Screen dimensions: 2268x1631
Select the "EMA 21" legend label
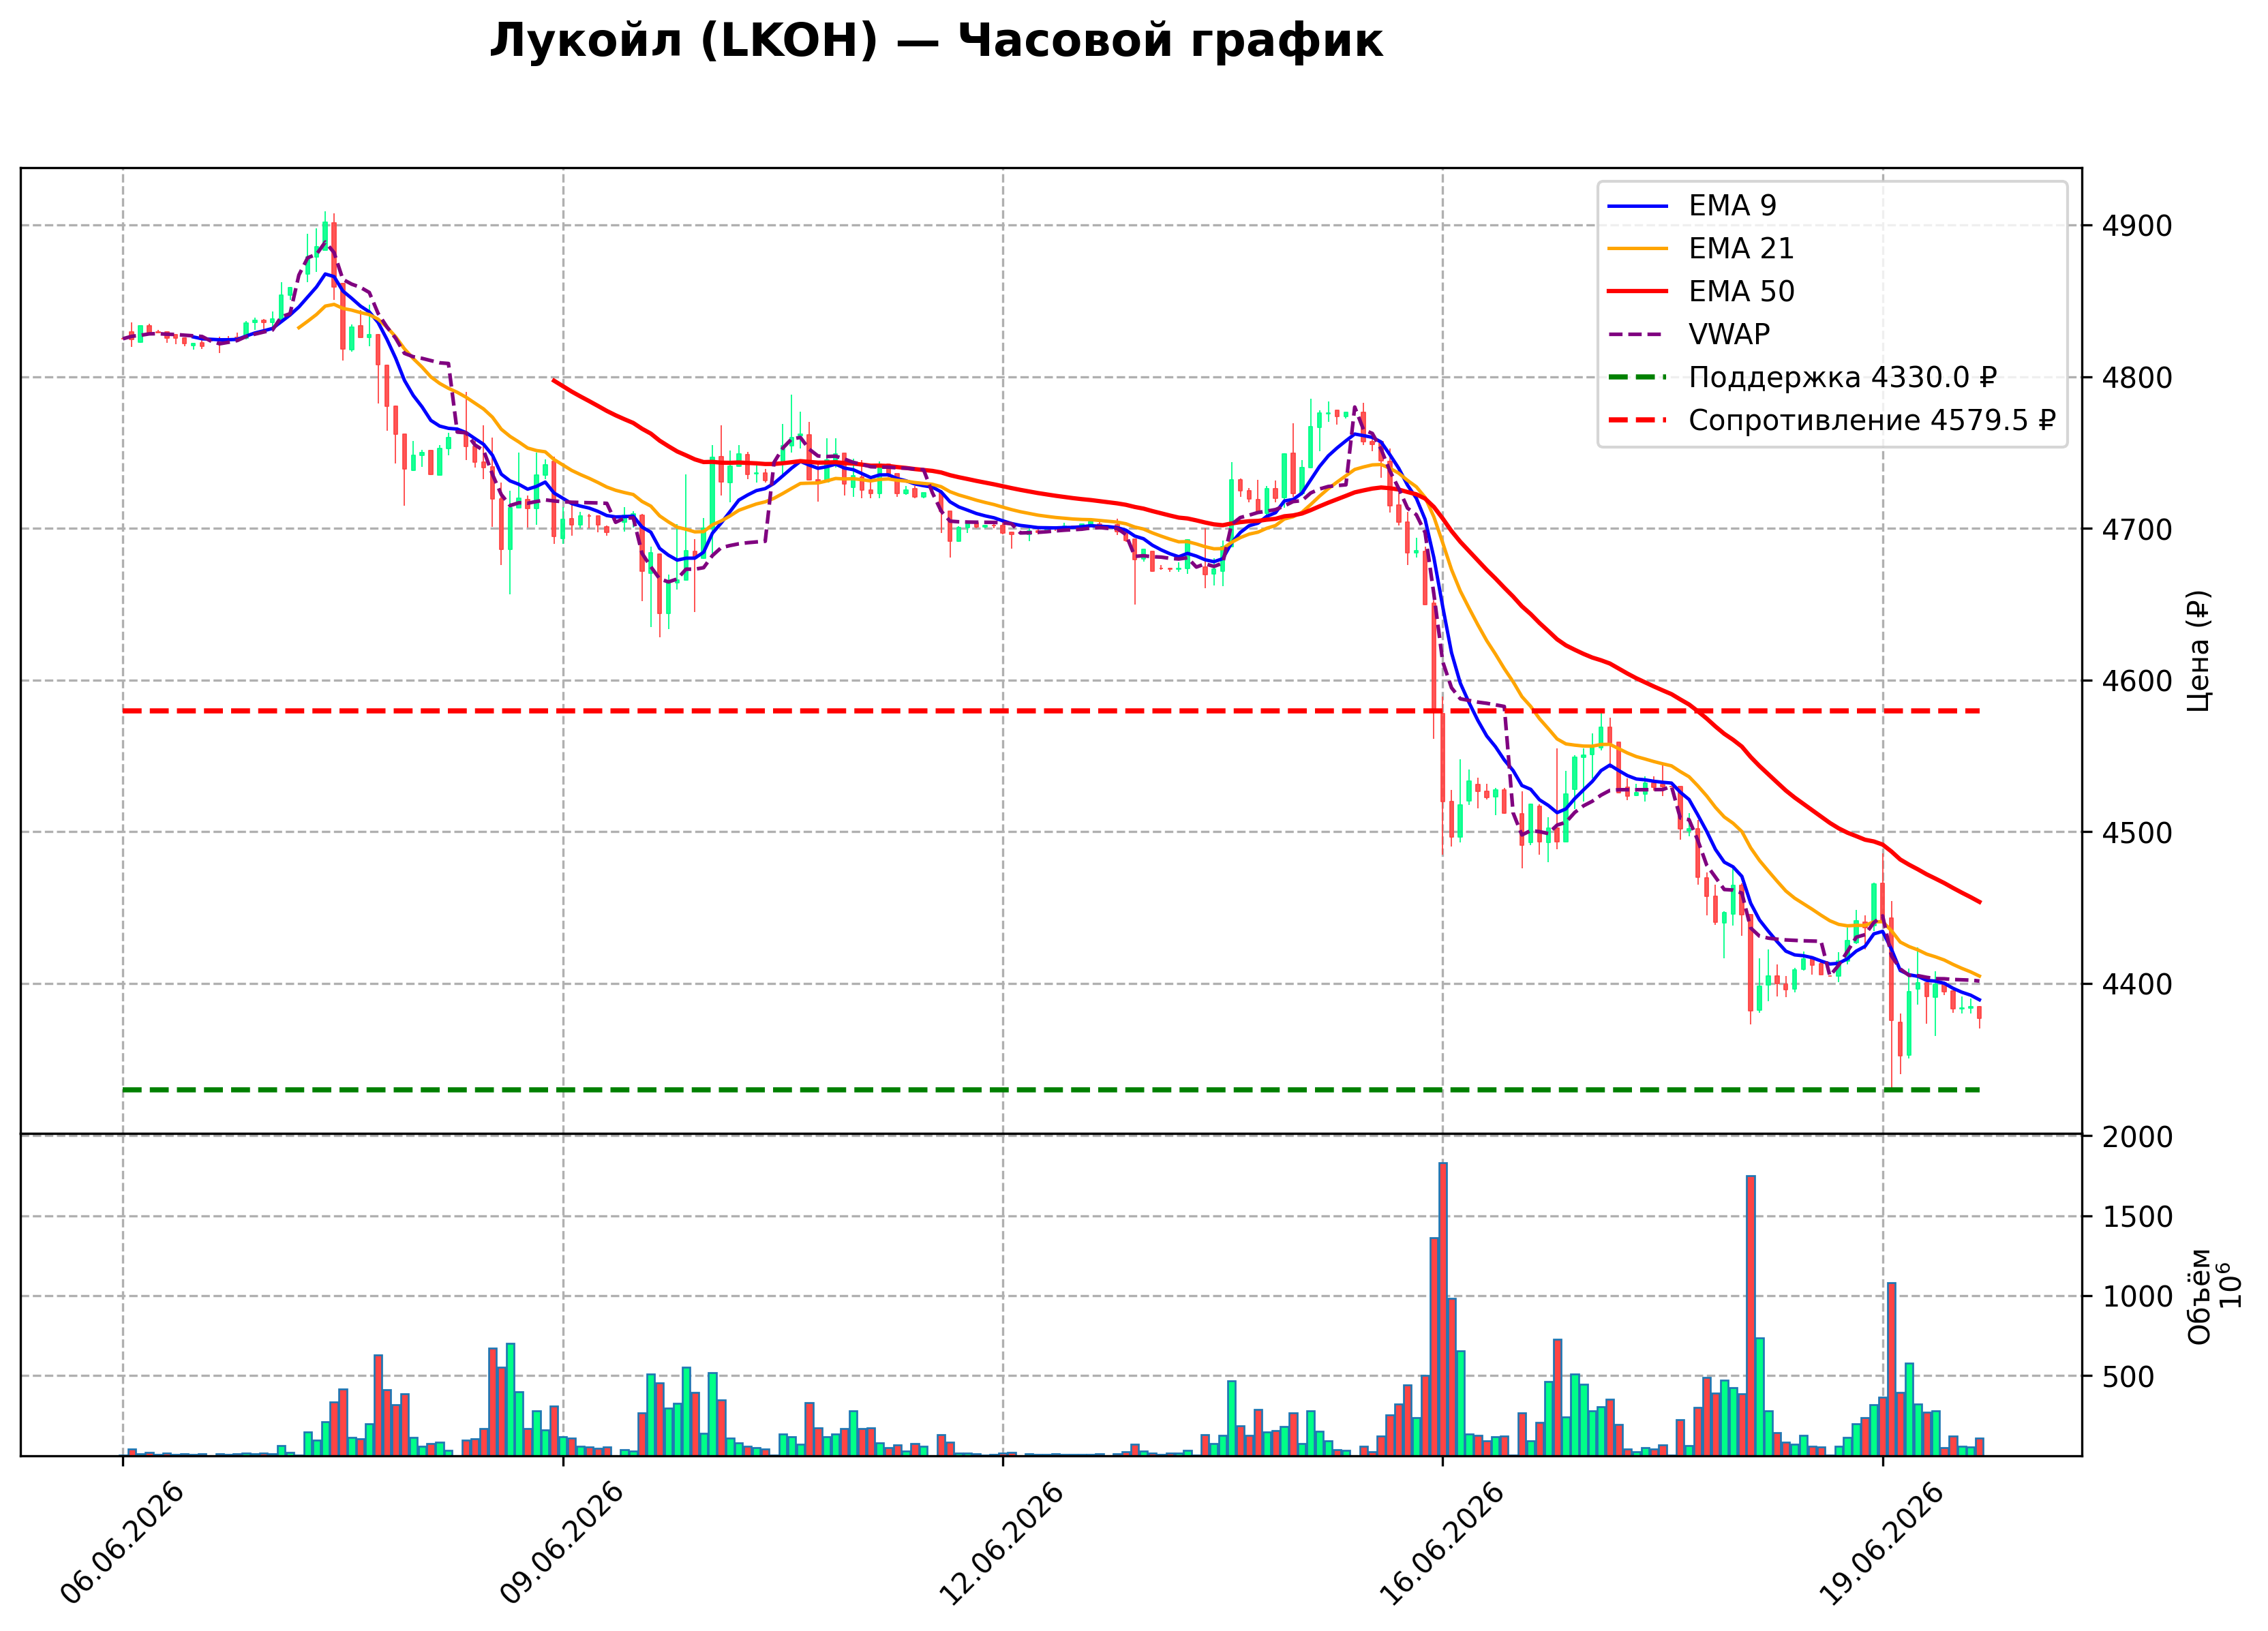point(1741,249)
